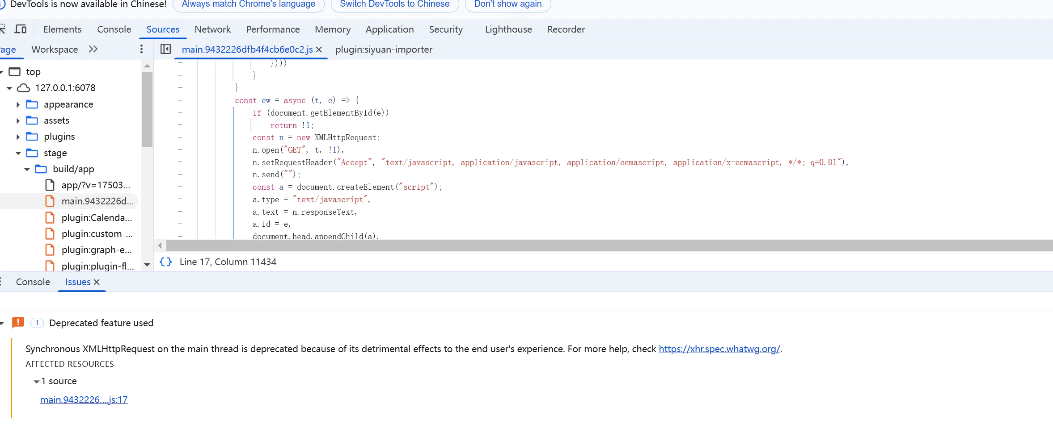The height and width of the screenshot is (432, 1053).
Task: Open the main.9432226 js:17 source link
Action: coord(84,400)
